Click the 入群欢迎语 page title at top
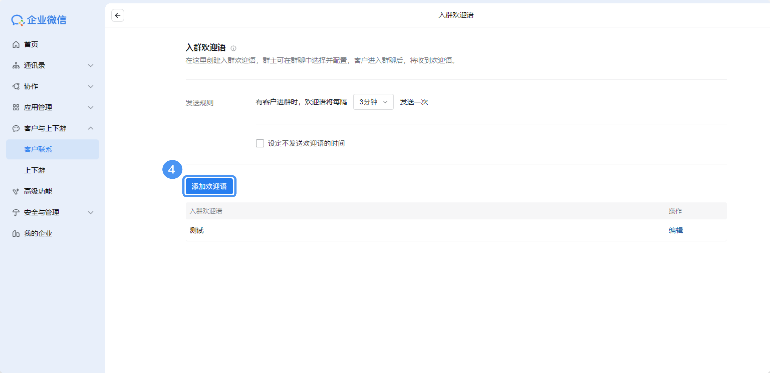This screenshot has width=770, height=373. (456, 15)
